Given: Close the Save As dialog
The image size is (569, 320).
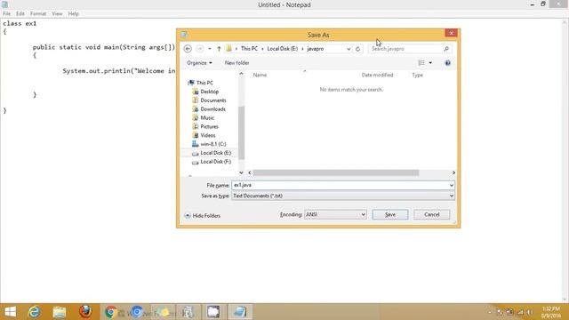Looking at the screenshot, I should 451,33.
